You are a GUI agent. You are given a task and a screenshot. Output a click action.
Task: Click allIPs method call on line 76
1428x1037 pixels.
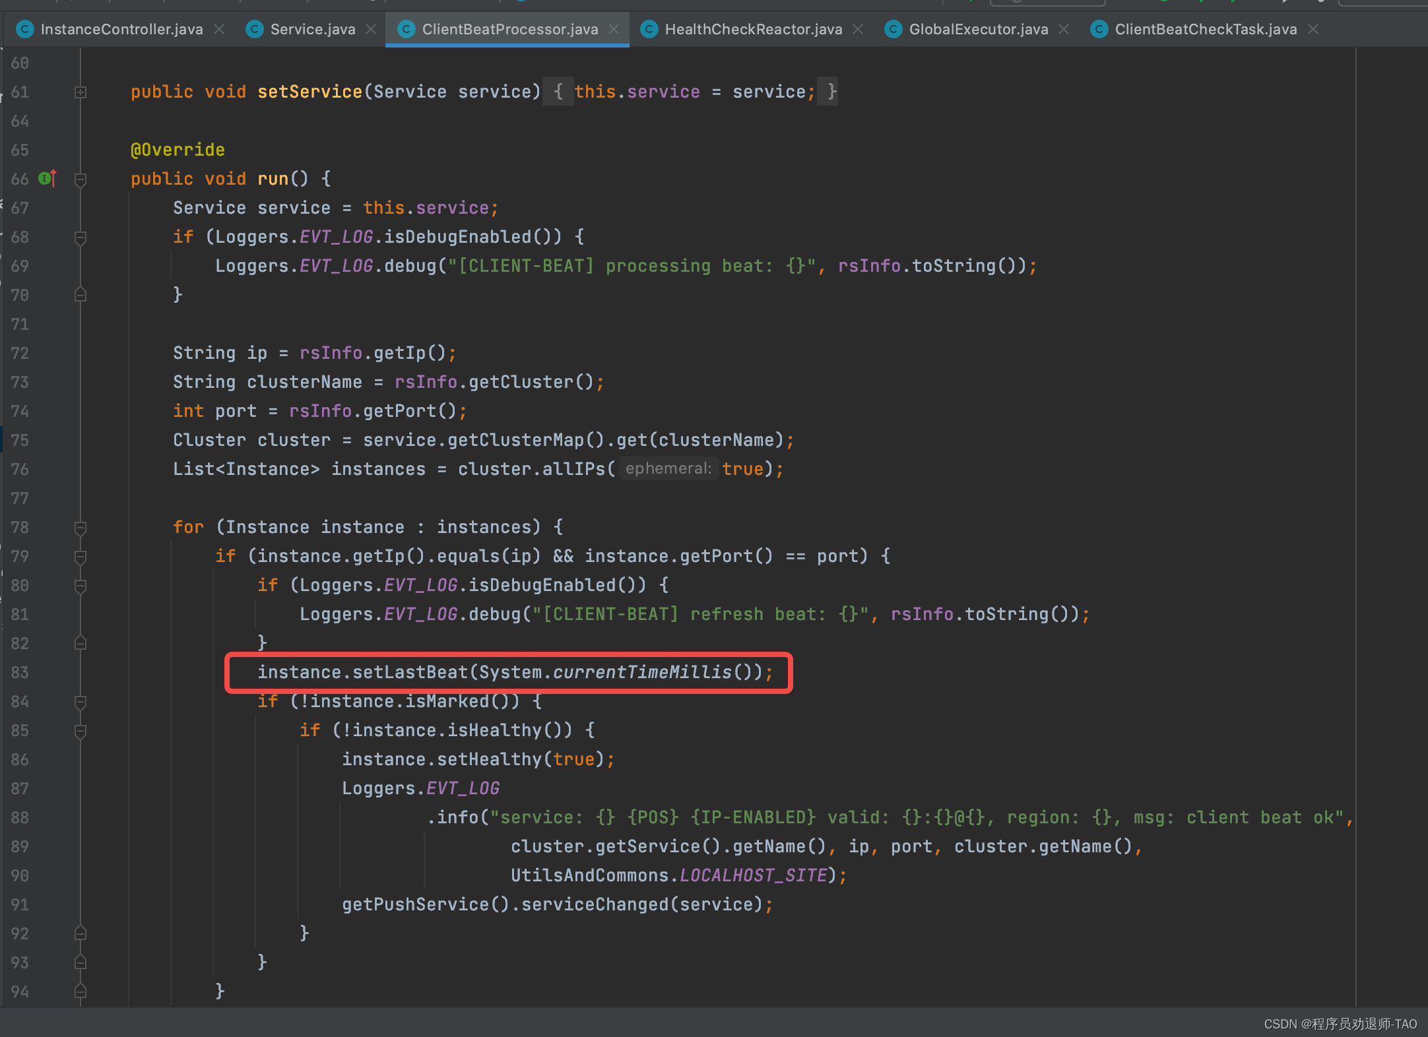(x=573, y=469)
